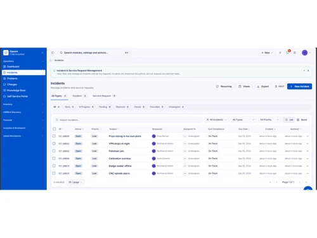Click requester avatar in Calibration overdue row
Screen dimensions: 317x238
[154, 159]
